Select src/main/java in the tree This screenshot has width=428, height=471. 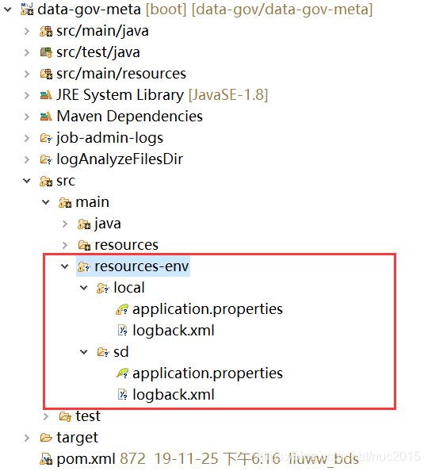102,31
